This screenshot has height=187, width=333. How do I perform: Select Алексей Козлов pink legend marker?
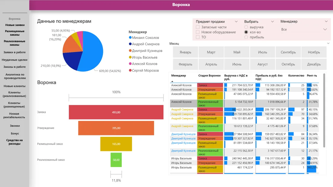[x=130, y=64]
